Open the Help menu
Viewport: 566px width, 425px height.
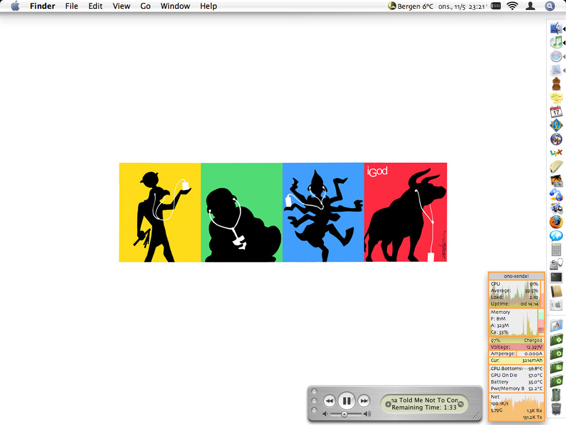point(208,6)
